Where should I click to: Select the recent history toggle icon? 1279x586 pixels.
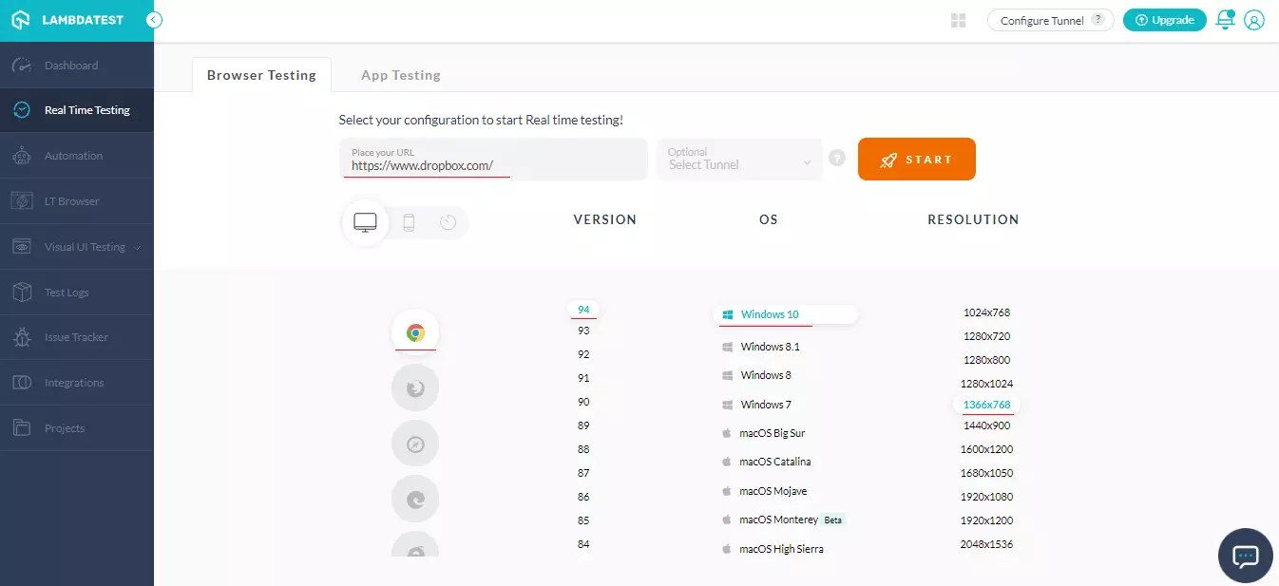pos(449,223)
